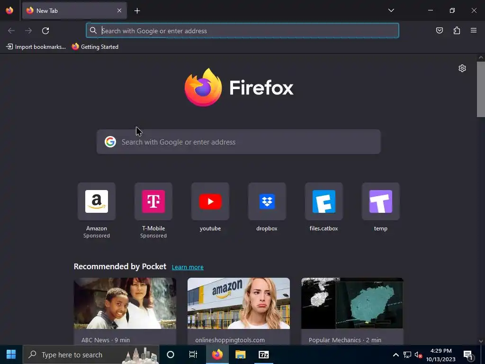Open Task View on the taskbar
This screenshot has width=485, height=364.
(x=193, y=355)
